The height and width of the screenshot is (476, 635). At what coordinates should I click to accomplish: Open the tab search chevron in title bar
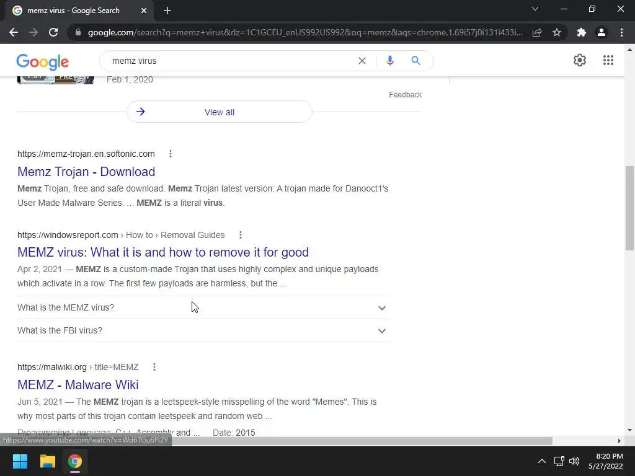[x=535, y=9]
